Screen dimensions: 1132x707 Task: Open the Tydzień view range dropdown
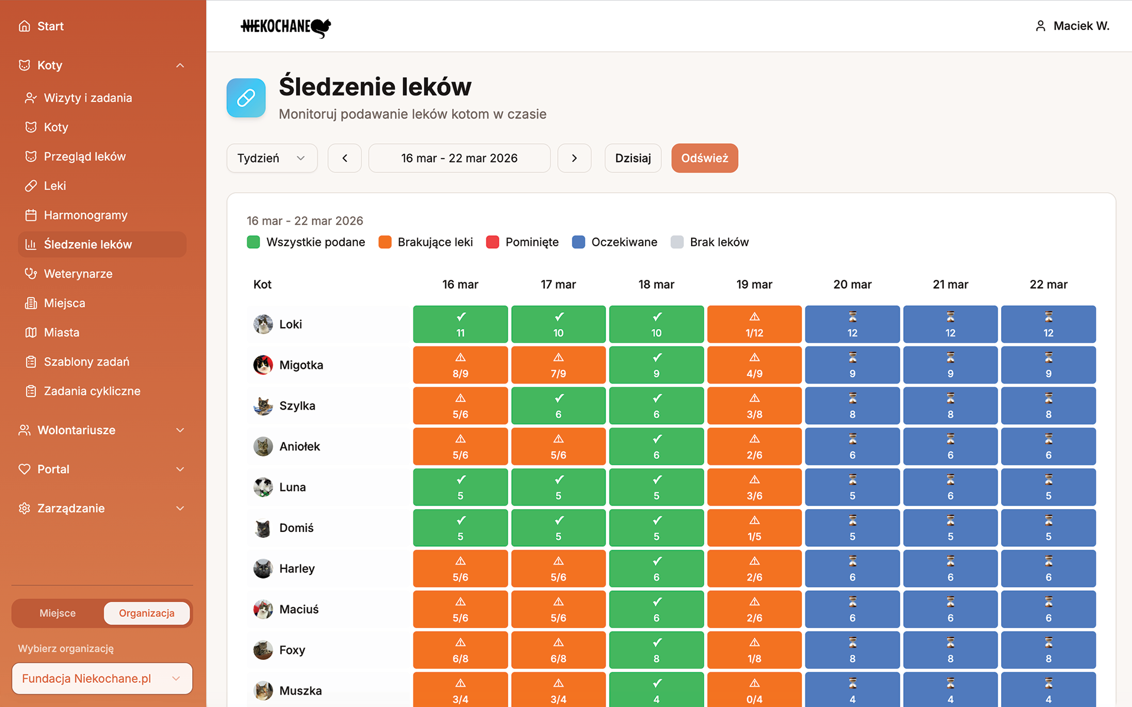(x=272, y=158)
